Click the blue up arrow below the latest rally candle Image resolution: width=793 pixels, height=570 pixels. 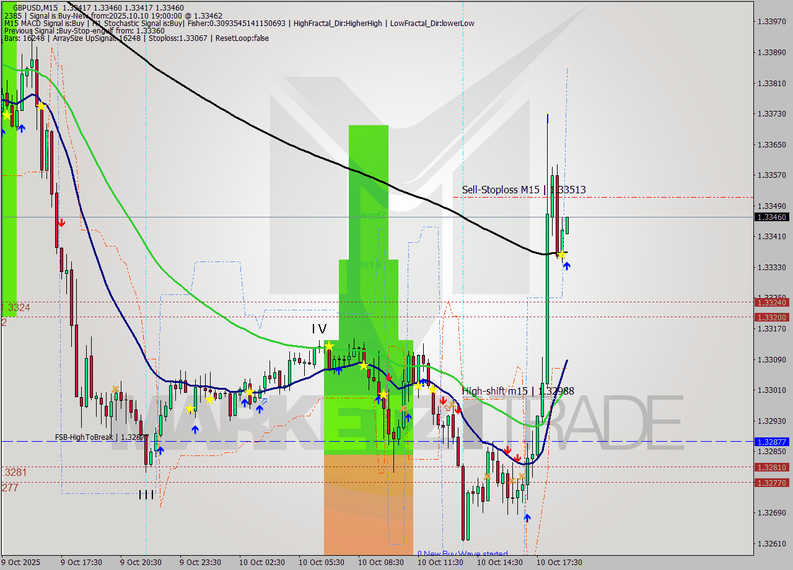567,265
